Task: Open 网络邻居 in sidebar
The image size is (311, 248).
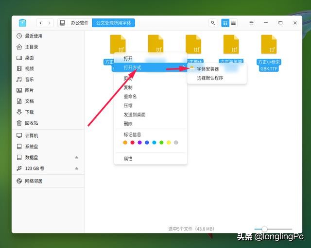Action: [48, 181]
